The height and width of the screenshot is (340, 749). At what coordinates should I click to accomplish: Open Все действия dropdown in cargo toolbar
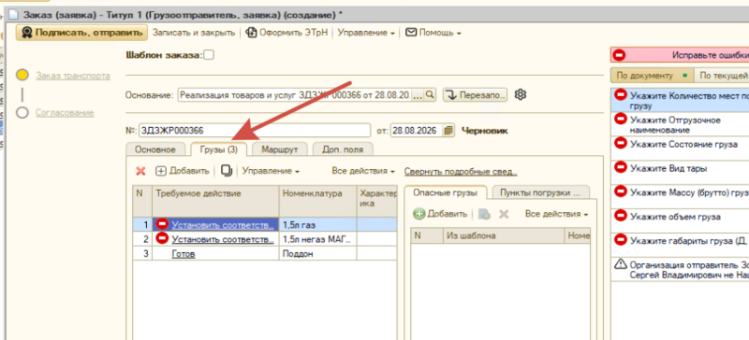click(363, 171)
